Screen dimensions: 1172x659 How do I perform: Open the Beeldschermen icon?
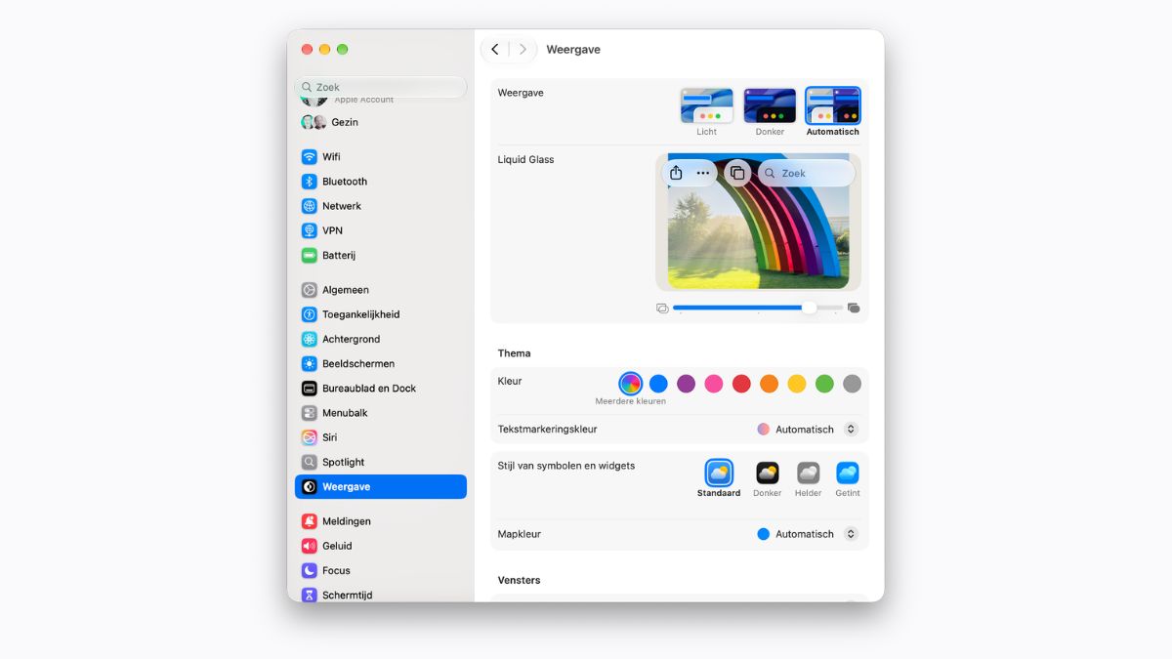pos(309,363)
